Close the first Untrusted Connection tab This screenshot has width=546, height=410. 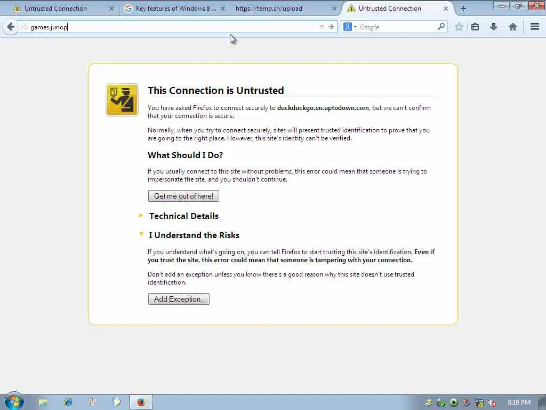[x=111, y=9]
